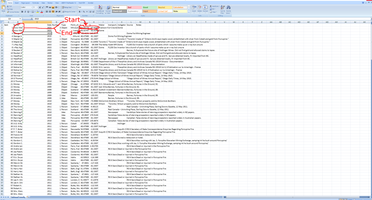372x200 pixels.
Task: Apply the yellow Fill Color
Action: 37,12
